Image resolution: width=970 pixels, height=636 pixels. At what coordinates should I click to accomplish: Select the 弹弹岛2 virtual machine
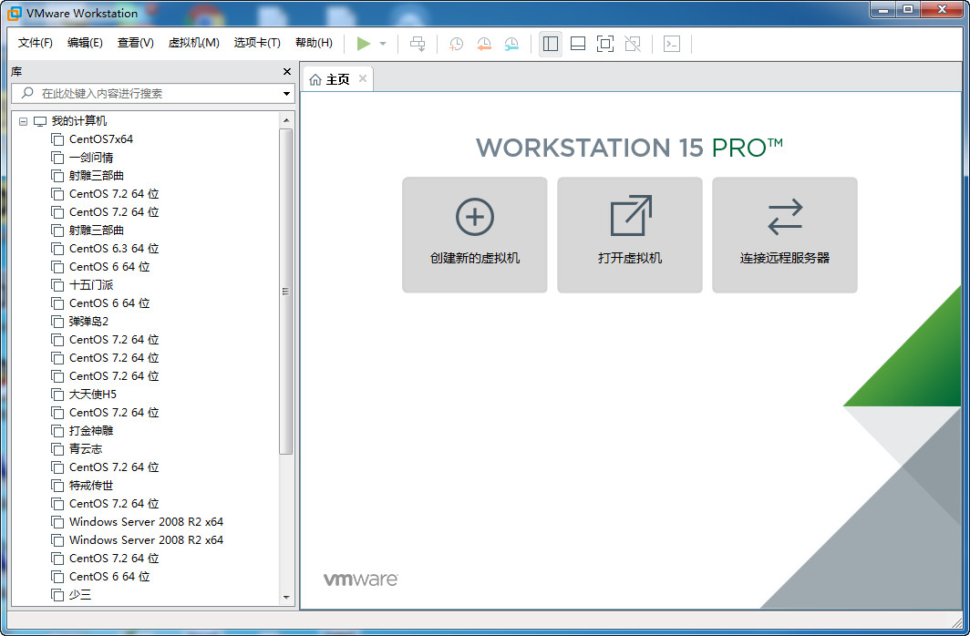click(88, 322)
